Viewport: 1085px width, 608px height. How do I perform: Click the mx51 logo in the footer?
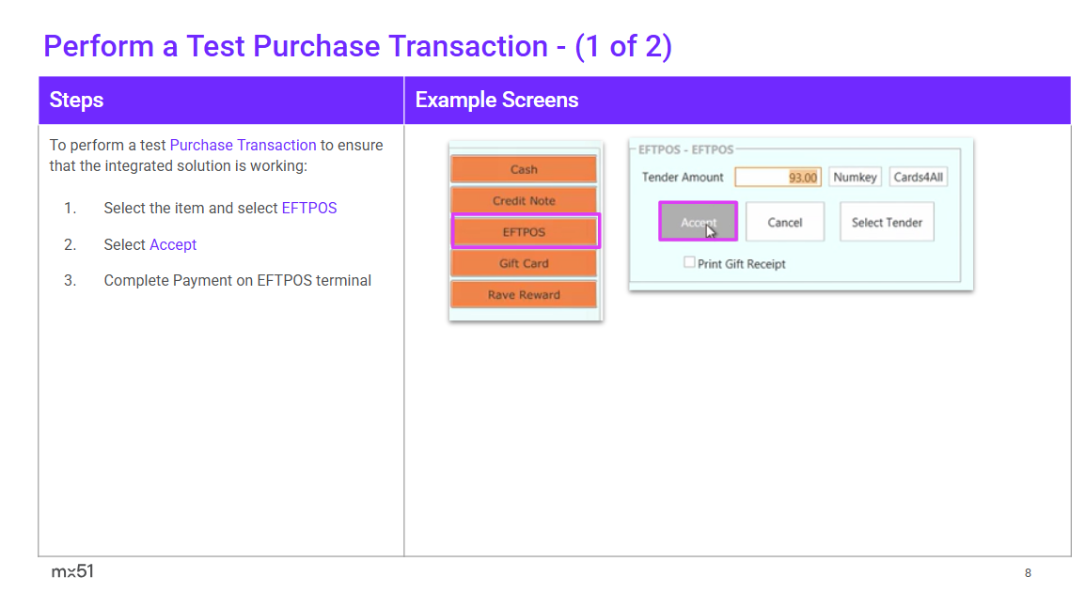click(x=72, y=571)
